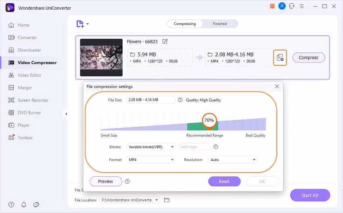Click the add files icon

coord(80,24)
